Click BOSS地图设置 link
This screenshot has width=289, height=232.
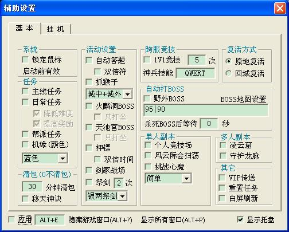243,99
